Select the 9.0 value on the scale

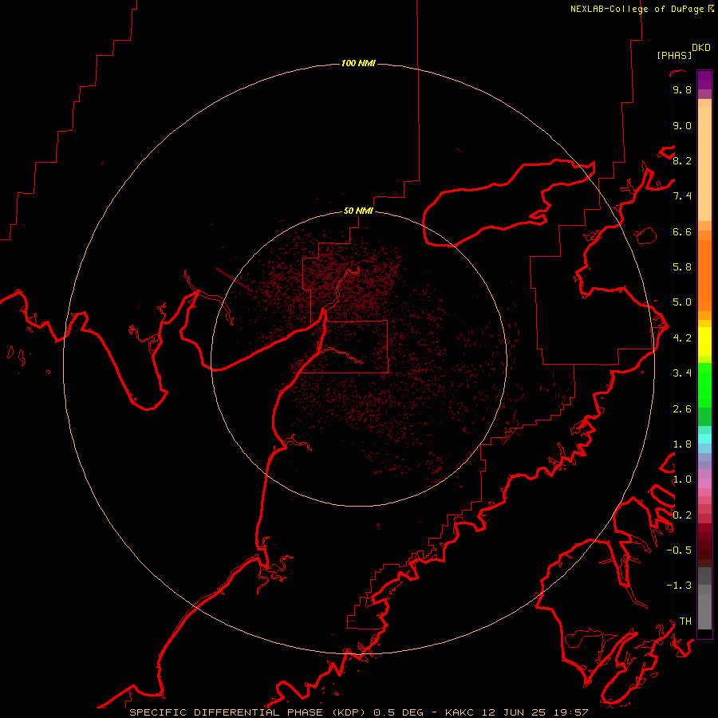682,125
